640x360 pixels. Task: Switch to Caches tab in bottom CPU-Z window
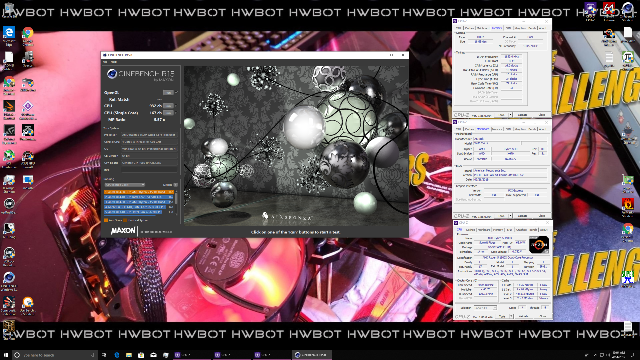[x=470, y=230]
